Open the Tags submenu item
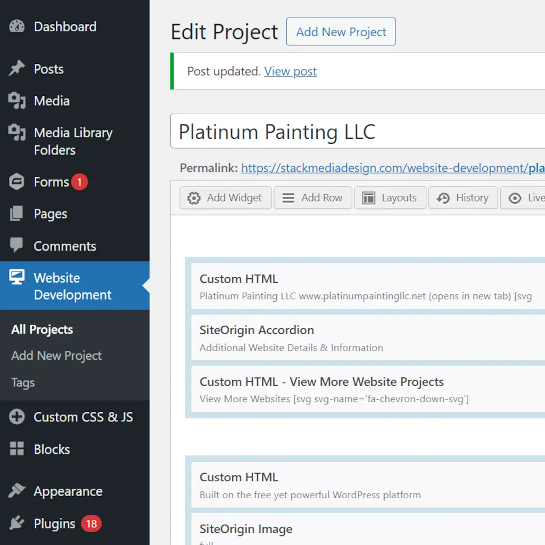Viewport: 545px width, 545px height. click(23, 382)
